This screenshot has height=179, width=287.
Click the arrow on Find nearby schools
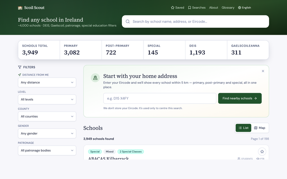coord(255,98)
